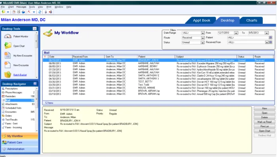
Task: Click the My New Encounter icon
Action: tap(8, 56)
